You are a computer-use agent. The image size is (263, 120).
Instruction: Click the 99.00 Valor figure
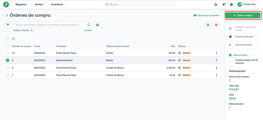click(232, 98)
